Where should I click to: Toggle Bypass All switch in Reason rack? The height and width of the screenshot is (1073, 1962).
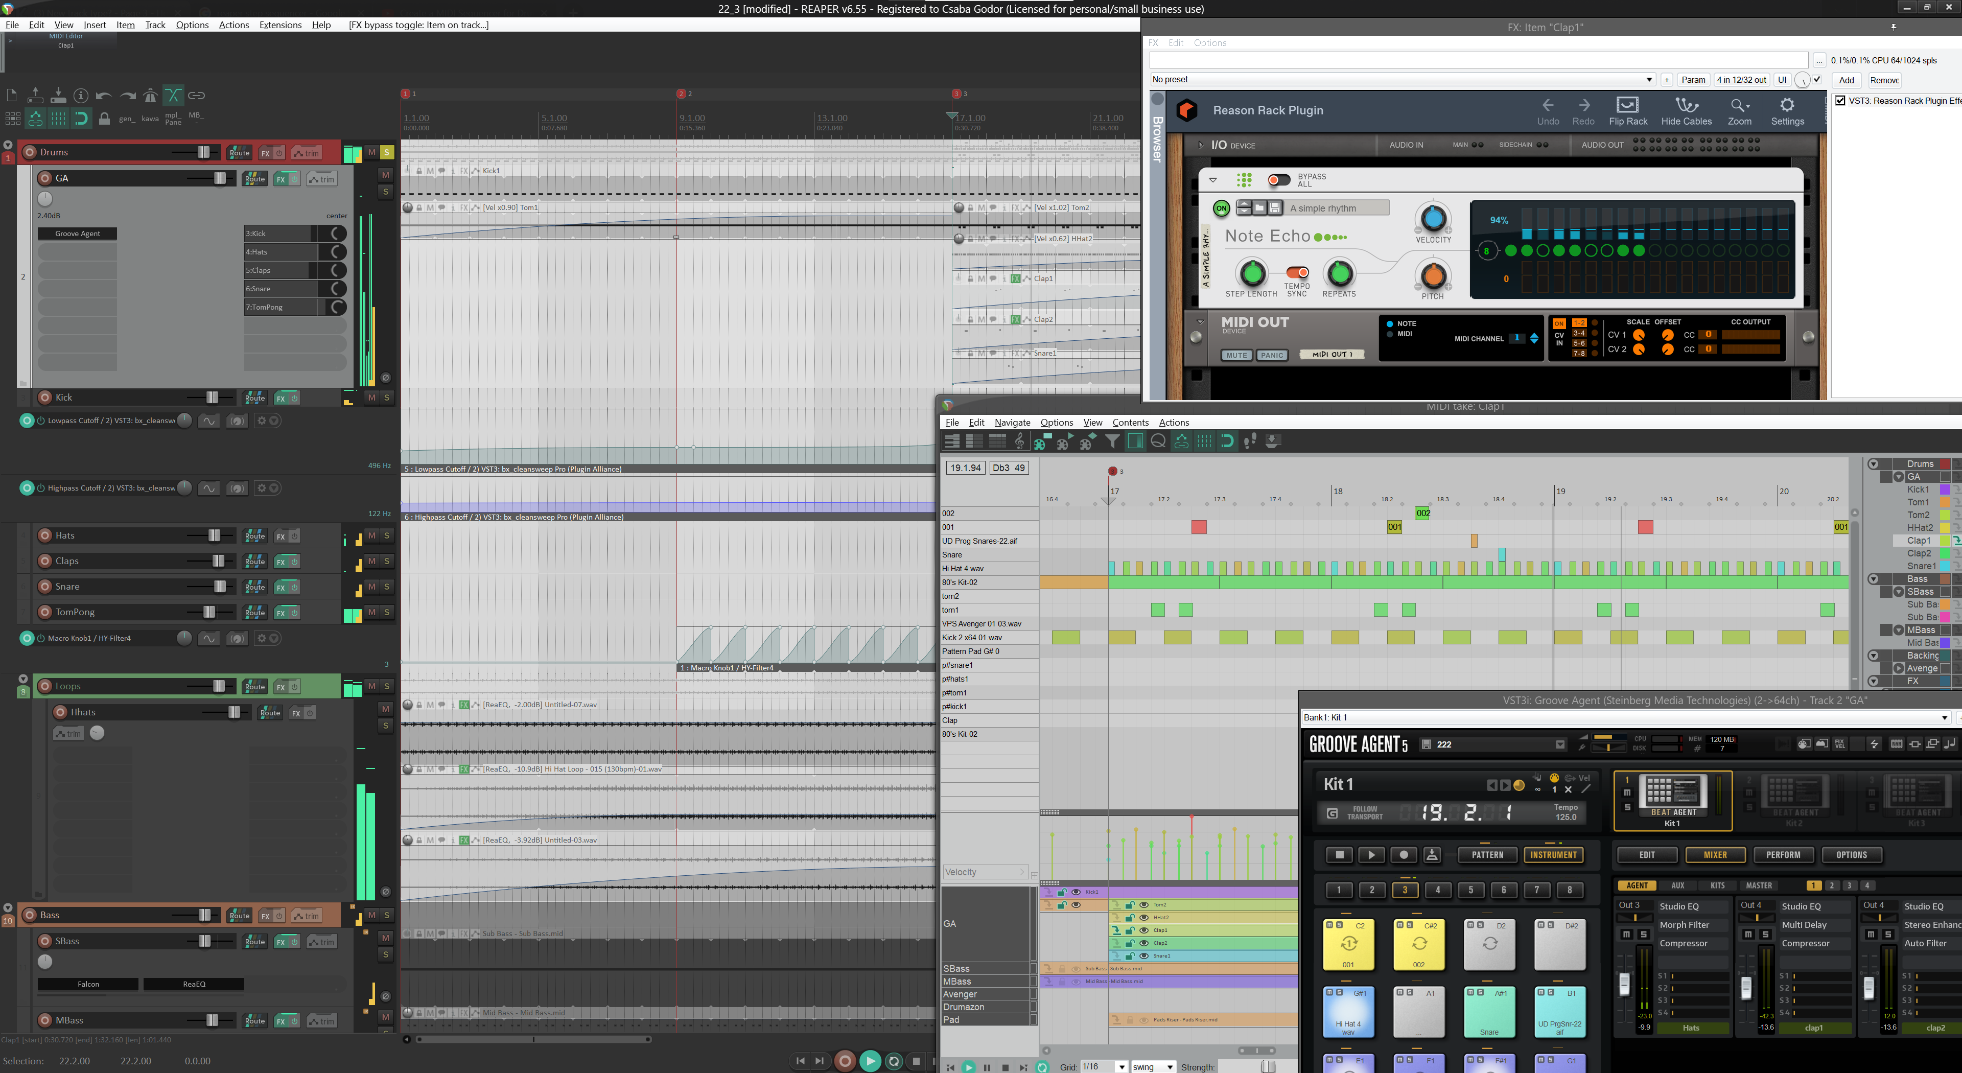coord(1279,180)
